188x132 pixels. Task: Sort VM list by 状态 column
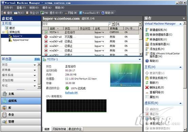click(71, 28)
